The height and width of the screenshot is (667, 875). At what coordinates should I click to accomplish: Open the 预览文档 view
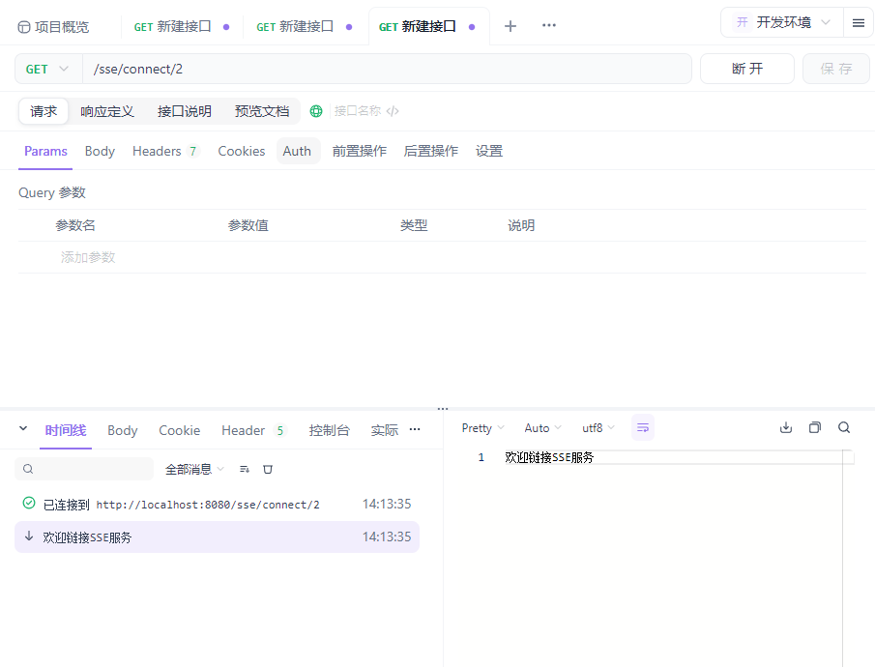click(x=262, y=111)
